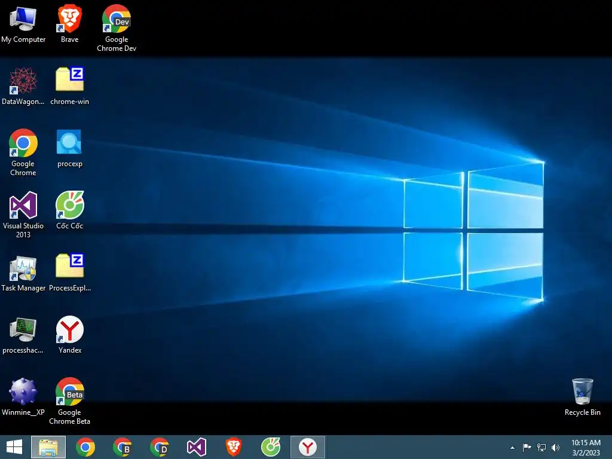Launch Chrome Dev from the taskbar

tap(159, 447)
